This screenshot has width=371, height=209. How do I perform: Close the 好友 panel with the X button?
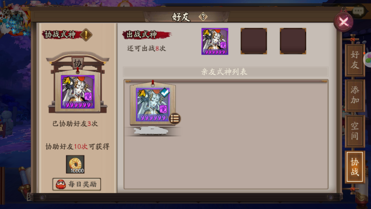(x=343, y=22)
